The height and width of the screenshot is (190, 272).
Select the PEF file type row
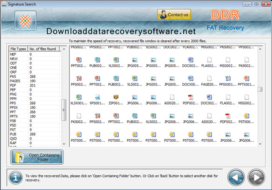(35, 90)
